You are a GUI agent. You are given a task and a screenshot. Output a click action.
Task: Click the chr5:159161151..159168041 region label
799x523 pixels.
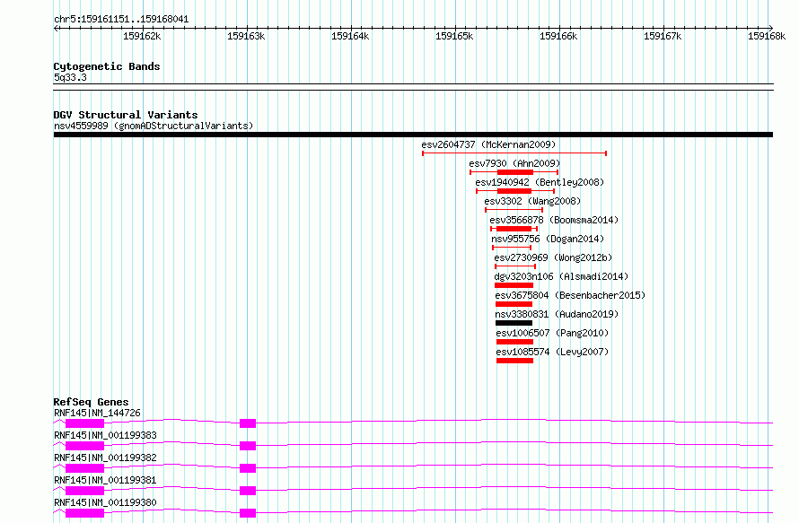121,20
